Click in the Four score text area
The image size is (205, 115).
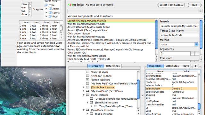click(x=41, y=53)
